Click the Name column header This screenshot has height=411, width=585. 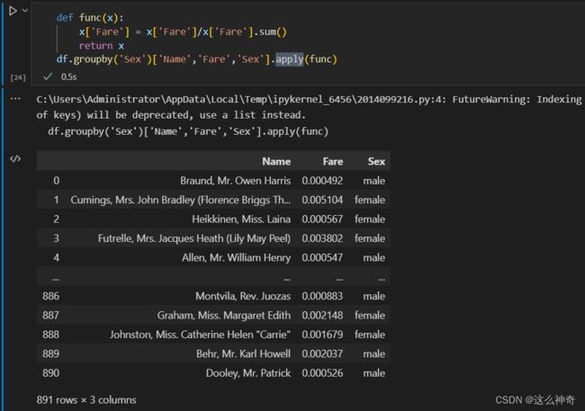click(x=276, y=161)
